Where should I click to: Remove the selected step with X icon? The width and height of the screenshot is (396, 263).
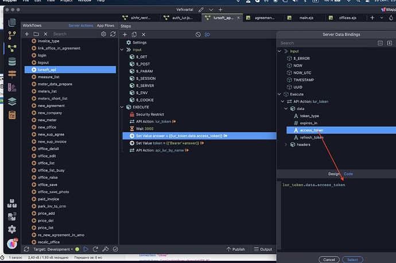[x=143, y=34]
